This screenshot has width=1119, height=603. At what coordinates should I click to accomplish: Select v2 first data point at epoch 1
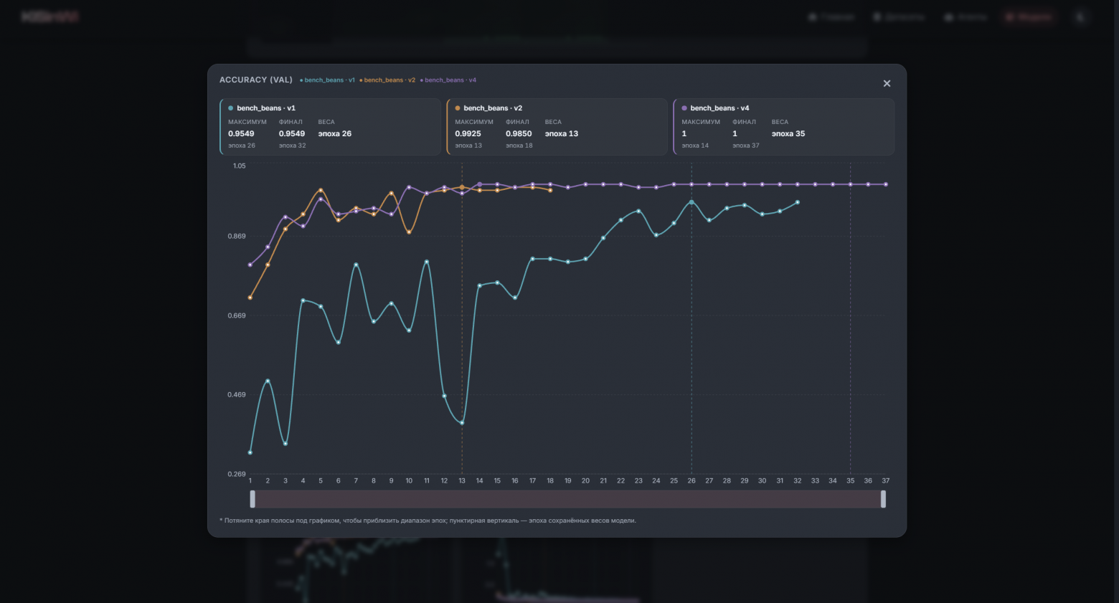point(250,298)
